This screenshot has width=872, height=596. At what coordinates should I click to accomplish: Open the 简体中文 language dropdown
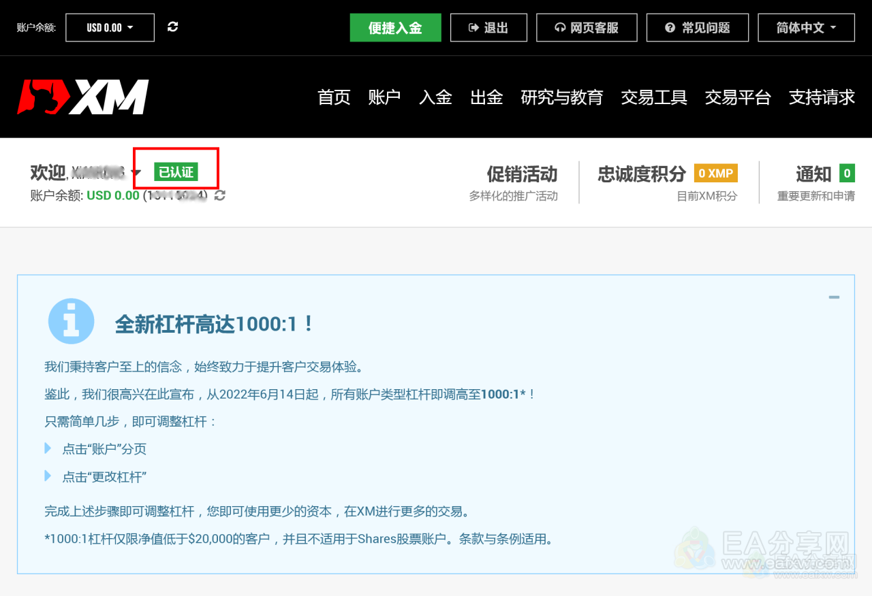click(x=806, y=28)
